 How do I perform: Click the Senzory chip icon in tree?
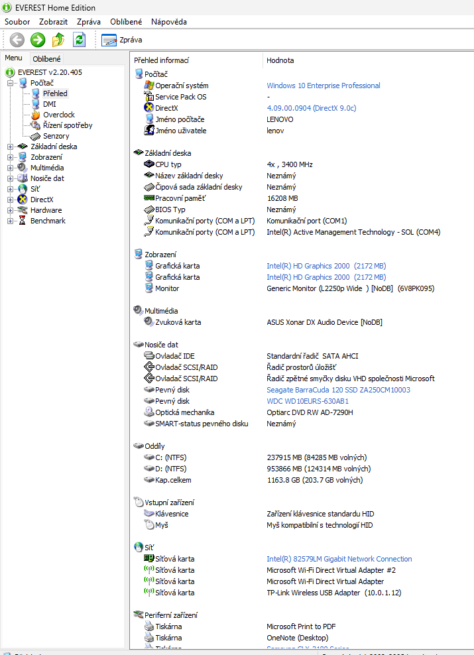point(36,136)
